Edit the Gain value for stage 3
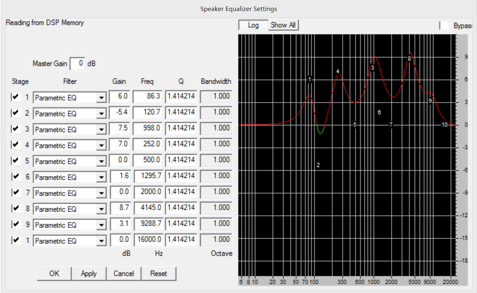The width and height of the screenshot is (477, 293). (119, 129)
